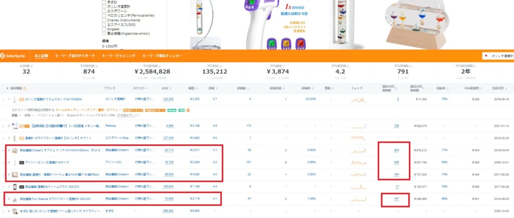View the trend sparkline for アイシー row
The image size is (514, 218).
coord(358,163)
